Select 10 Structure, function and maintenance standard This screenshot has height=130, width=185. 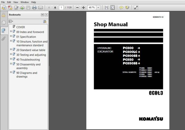point(32,43)
